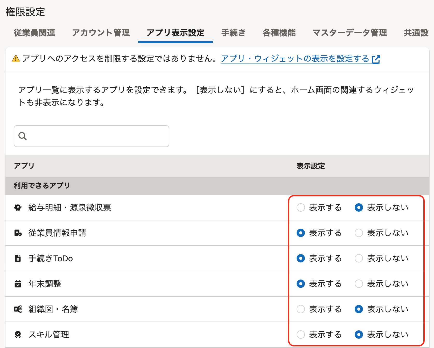This screenshot has height=348, width=434.
Task: Click the yellow warning triangle icon
Action: [x=16, y=59]
